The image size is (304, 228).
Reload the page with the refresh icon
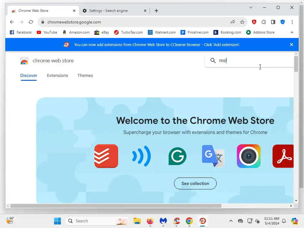[31, 22]
